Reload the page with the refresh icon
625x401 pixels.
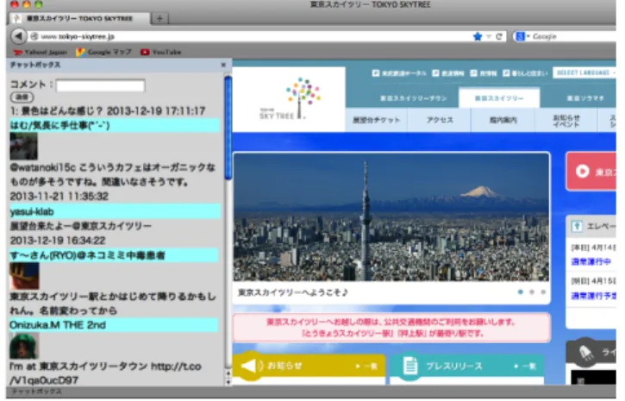click(x=498, y=37)
